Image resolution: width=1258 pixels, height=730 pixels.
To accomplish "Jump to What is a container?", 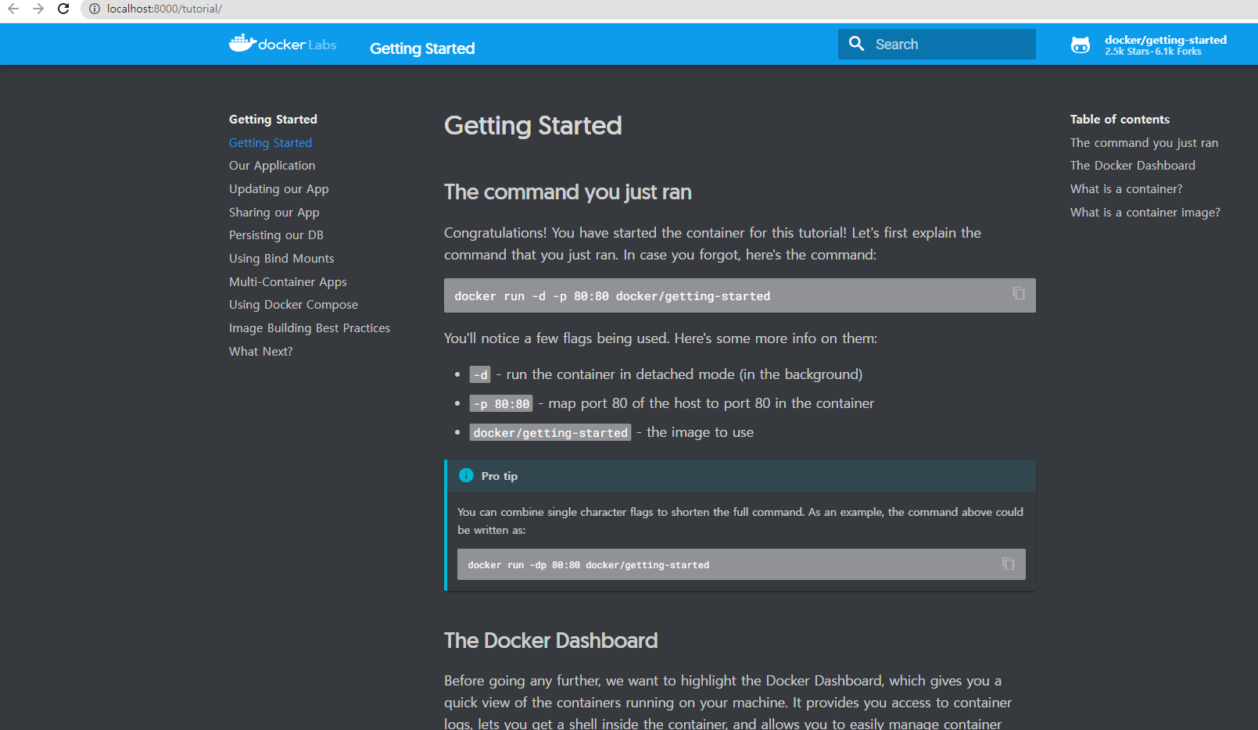I will 1126,189.
